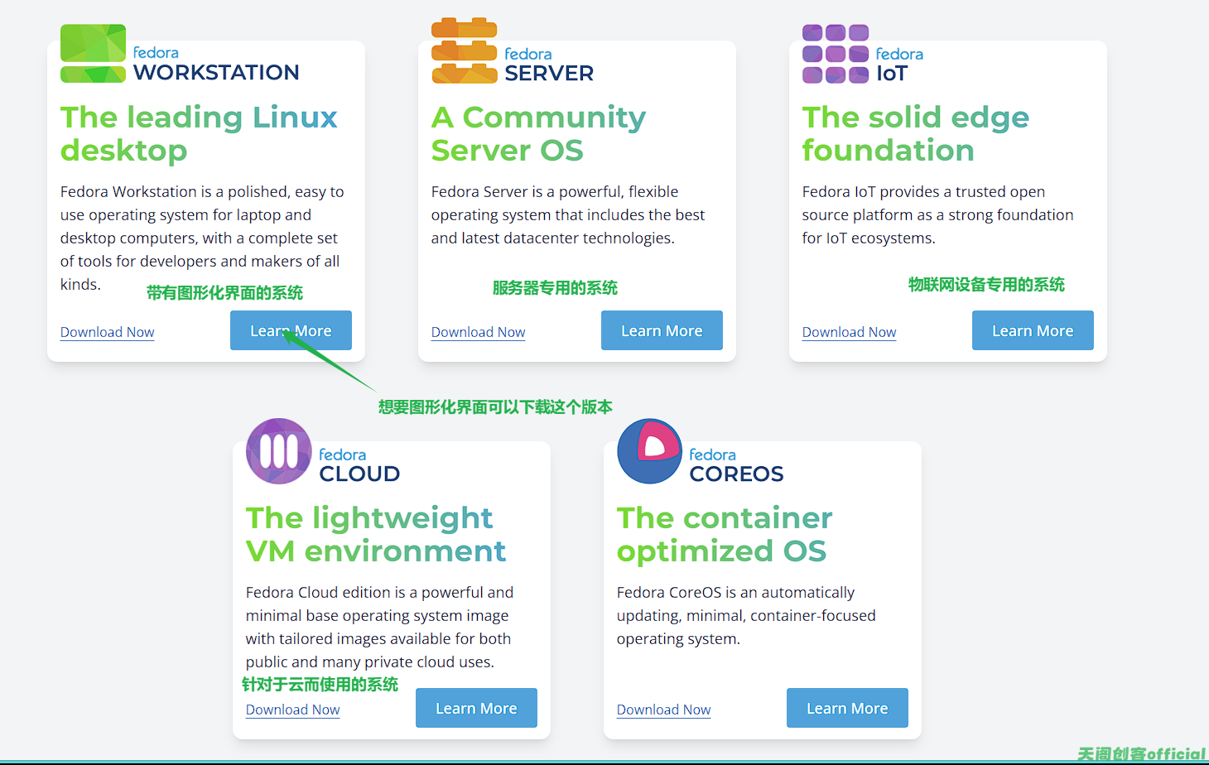Click the Fedora Server orange blocks icon
Viewport: 1209px width, 765px height.
click(x=465, y=51)
